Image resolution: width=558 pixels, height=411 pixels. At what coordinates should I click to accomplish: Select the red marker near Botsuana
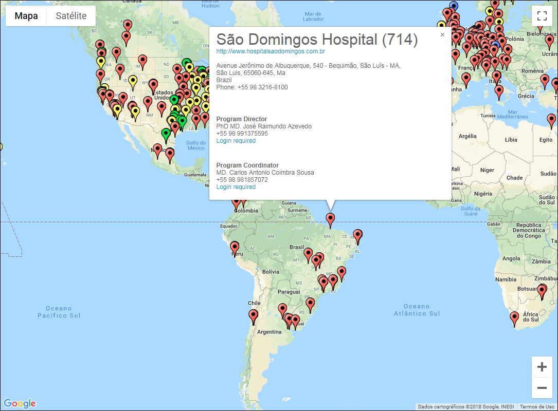point(542,291)
